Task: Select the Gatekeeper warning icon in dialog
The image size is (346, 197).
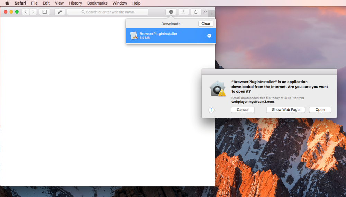Action: pos(218,89)
